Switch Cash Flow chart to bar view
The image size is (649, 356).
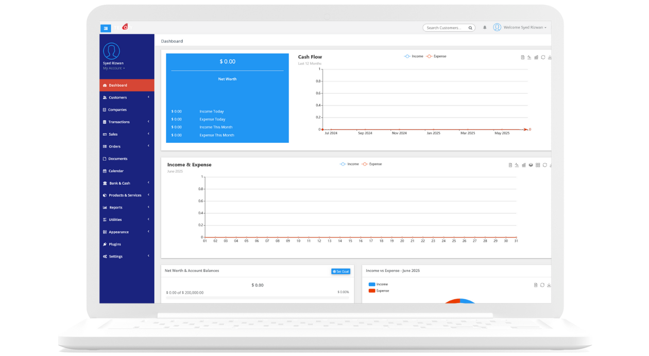(x=536, y=57)
